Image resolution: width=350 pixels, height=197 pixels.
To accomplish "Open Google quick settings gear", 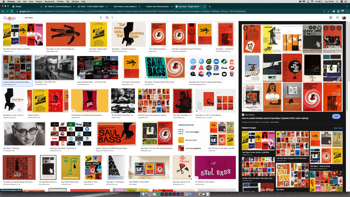I will (x=331, y=18).
